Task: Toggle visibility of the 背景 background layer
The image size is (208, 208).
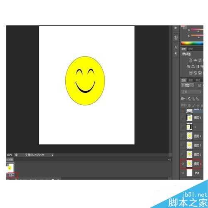Action: 183,173
